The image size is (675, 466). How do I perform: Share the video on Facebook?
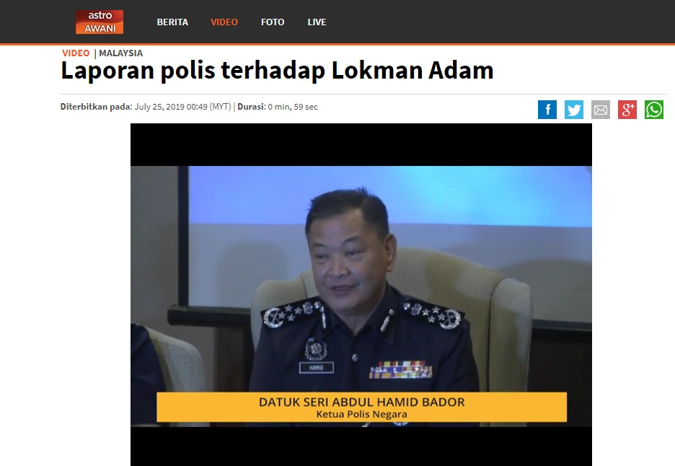click(x=547, y=110)
